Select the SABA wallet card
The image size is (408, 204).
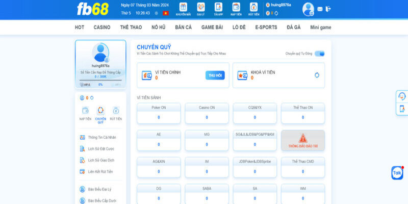[207, 194]
